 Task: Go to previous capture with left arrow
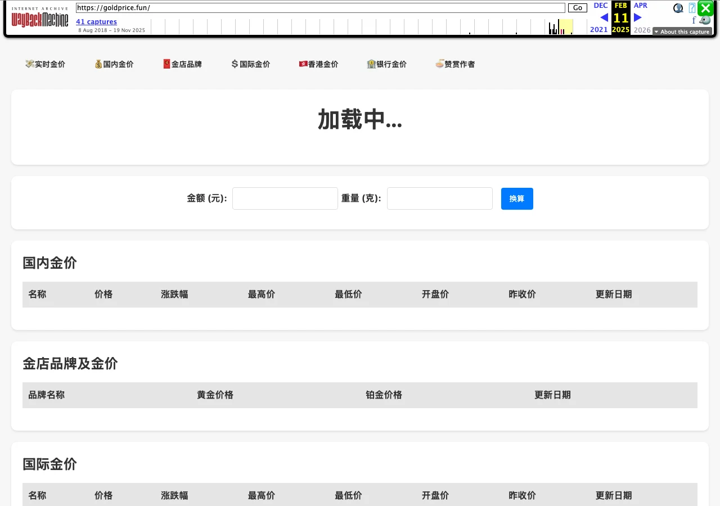click(x=604, y=17)
